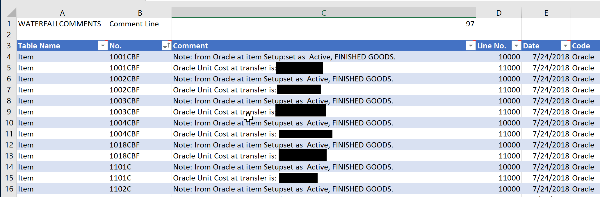The image size is (600, 197).
Task: Select the Line No. 11000 cell in row 5
Action: tap(499, 68)
